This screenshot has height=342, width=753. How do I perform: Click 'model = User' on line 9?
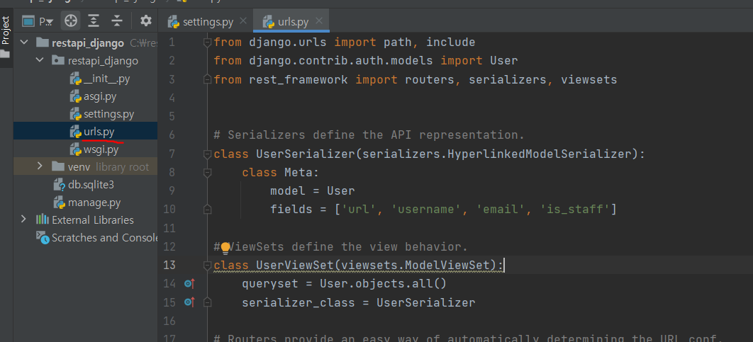pyautogui.click(x=313, y=191)
